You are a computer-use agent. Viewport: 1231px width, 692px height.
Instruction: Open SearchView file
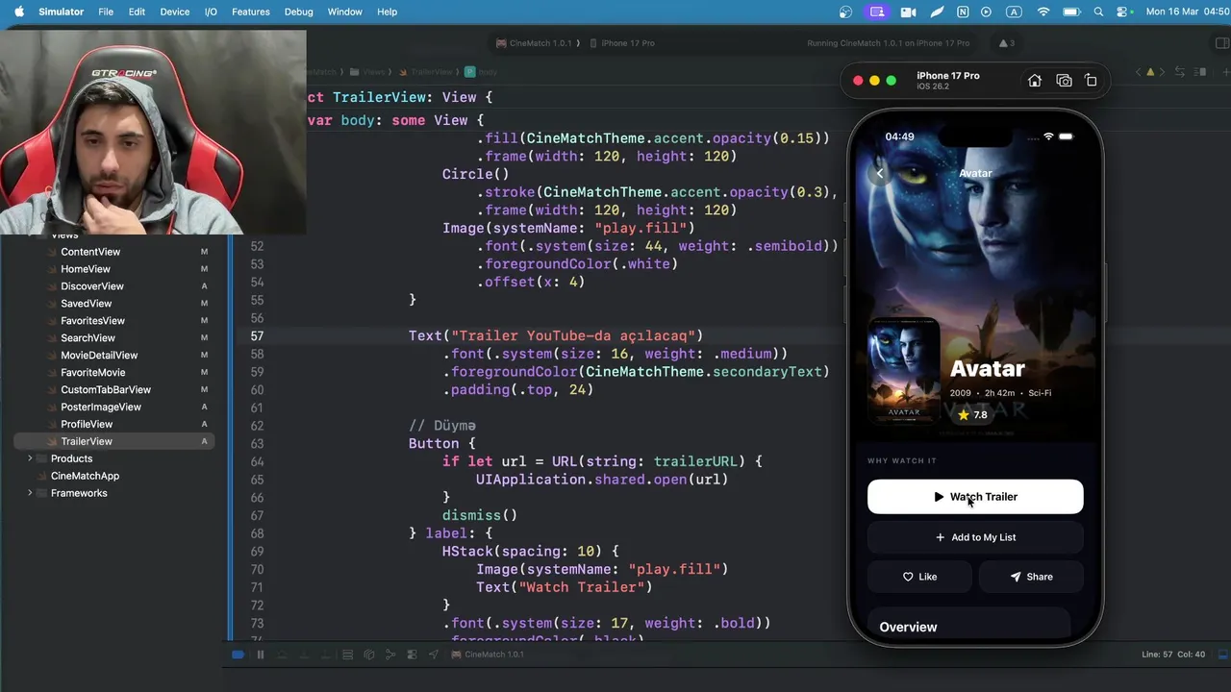click(88, 338)
